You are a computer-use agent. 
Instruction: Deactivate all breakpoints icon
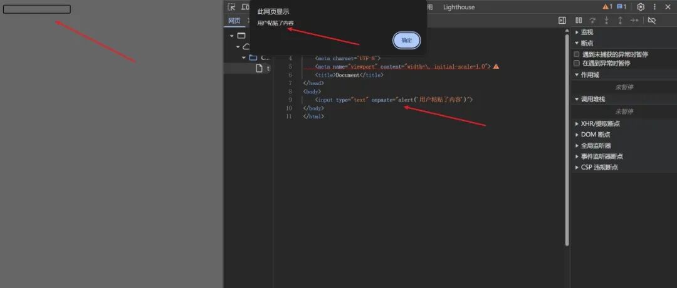pyautogui.click(x=652, y=20)
